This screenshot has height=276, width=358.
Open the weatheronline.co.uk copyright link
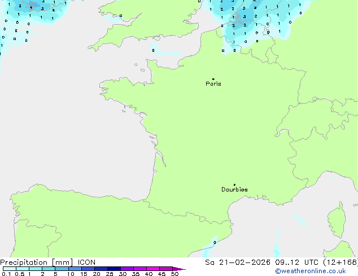(x=311, y=271)
